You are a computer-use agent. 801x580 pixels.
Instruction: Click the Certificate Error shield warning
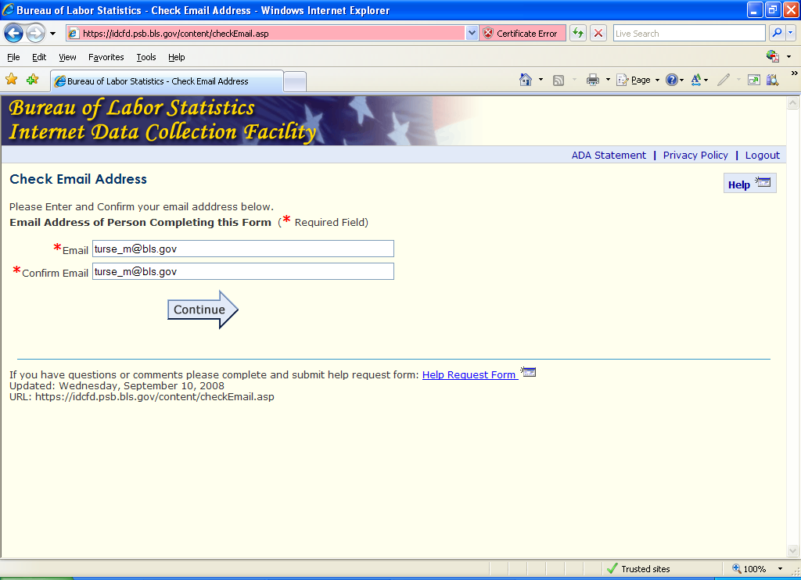pos(521,34)
